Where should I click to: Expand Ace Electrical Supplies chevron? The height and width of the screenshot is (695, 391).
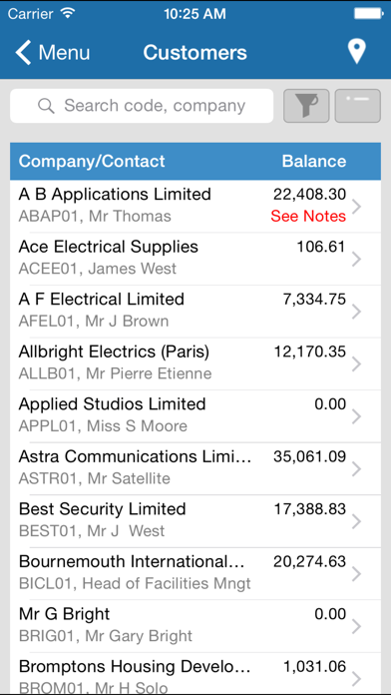tap(356, 260)
